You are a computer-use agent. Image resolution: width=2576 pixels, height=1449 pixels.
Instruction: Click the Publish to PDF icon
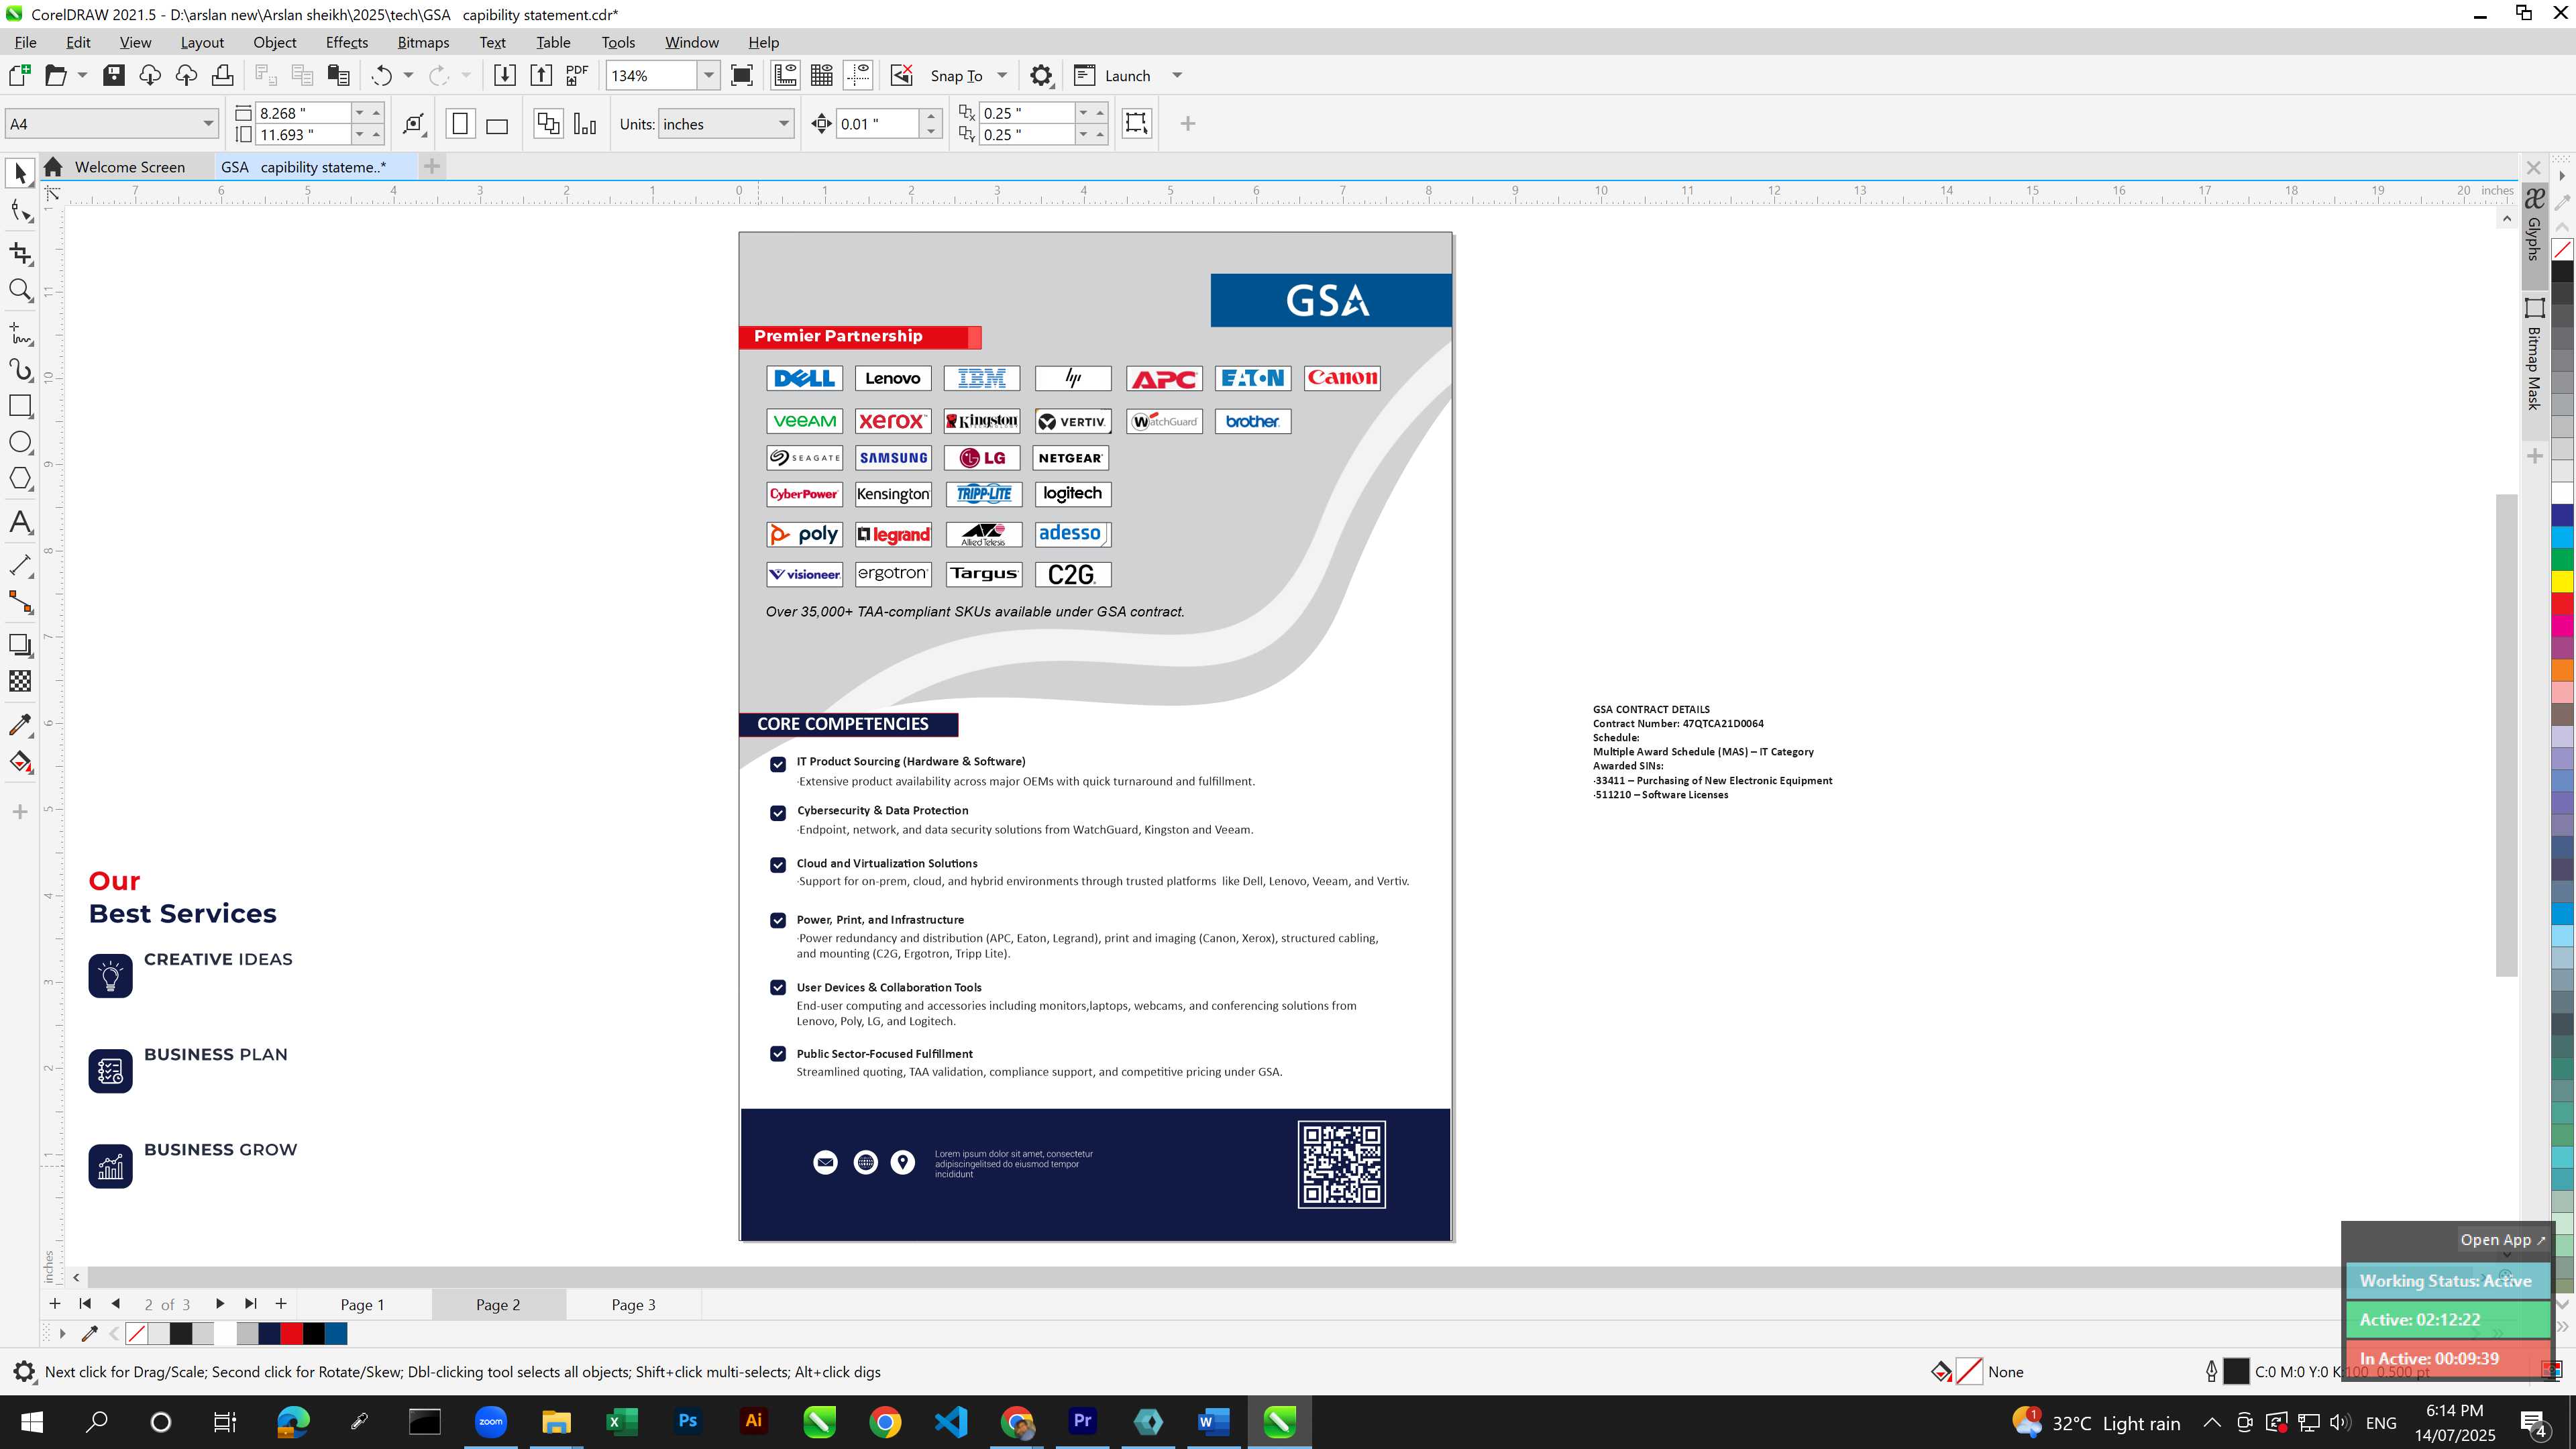click(x=577, y=75)
